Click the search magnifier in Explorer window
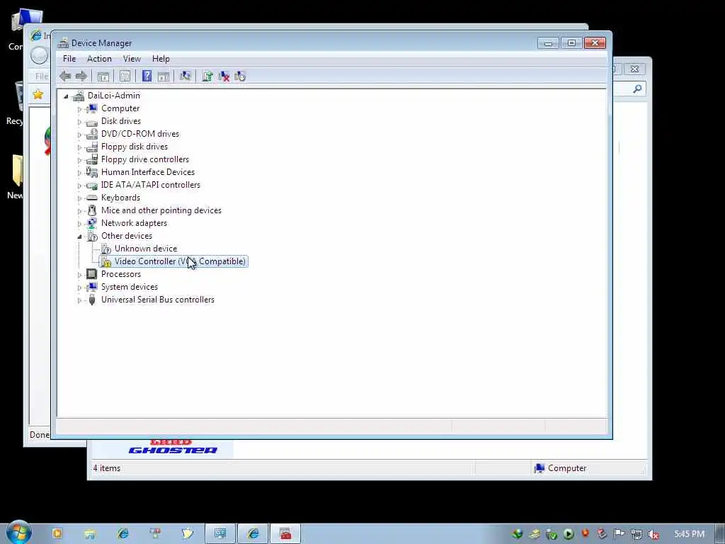This screenshot has height=544, width=725. click(x=637, y=89)
